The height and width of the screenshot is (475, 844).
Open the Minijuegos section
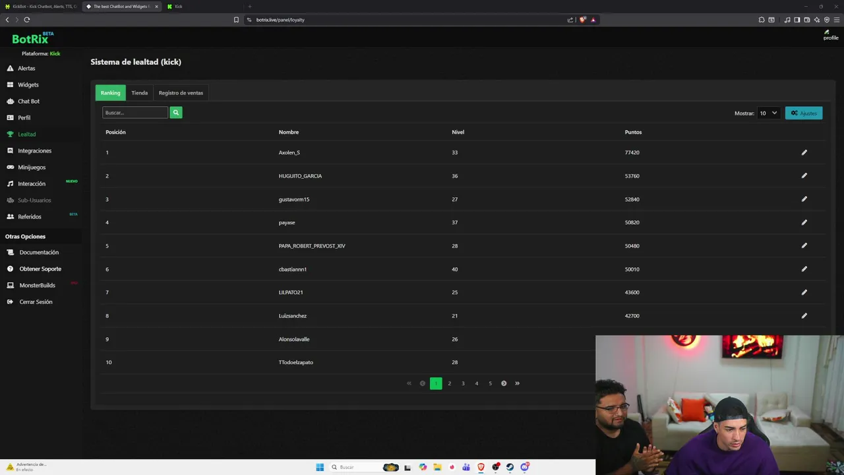32,168
